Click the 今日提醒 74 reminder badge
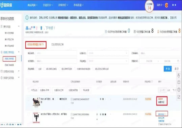Image resolution: width=182 pixels, height=128 pixels. click(149, 6)
